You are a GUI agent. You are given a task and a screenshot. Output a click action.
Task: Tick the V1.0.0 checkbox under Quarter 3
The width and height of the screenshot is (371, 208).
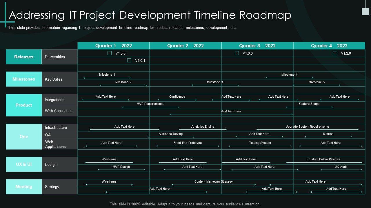click(x=237, y=53)
